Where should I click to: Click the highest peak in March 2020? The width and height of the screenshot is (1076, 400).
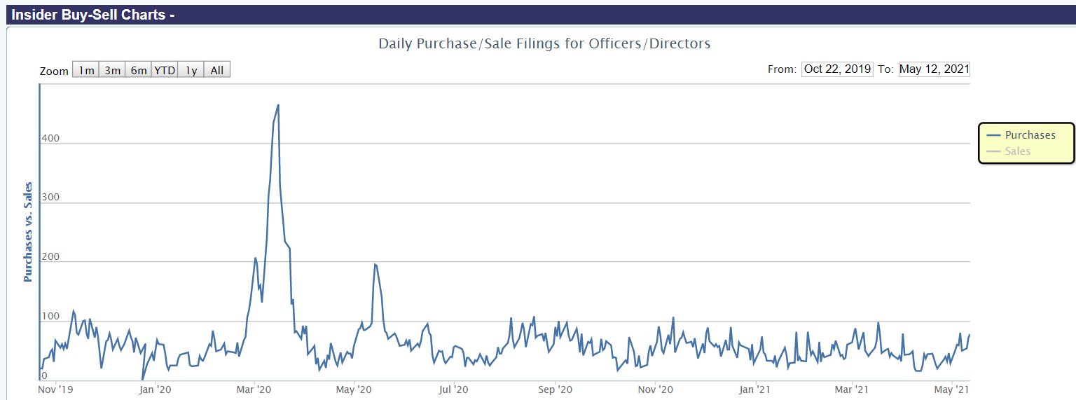pyautogui.click(x=278, y=106)
